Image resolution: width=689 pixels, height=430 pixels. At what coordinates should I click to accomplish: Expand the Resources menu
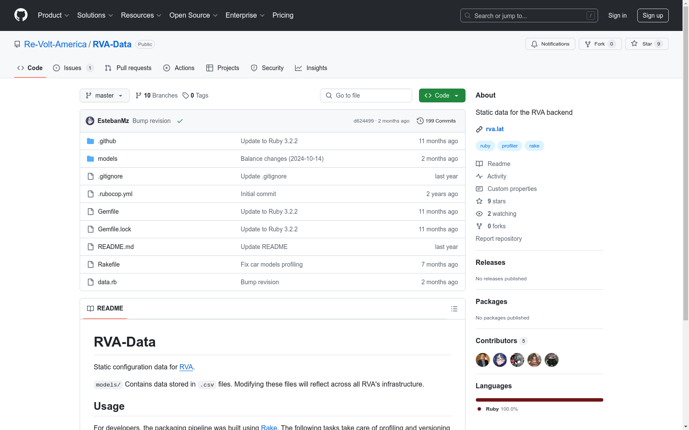pos(141,15)
